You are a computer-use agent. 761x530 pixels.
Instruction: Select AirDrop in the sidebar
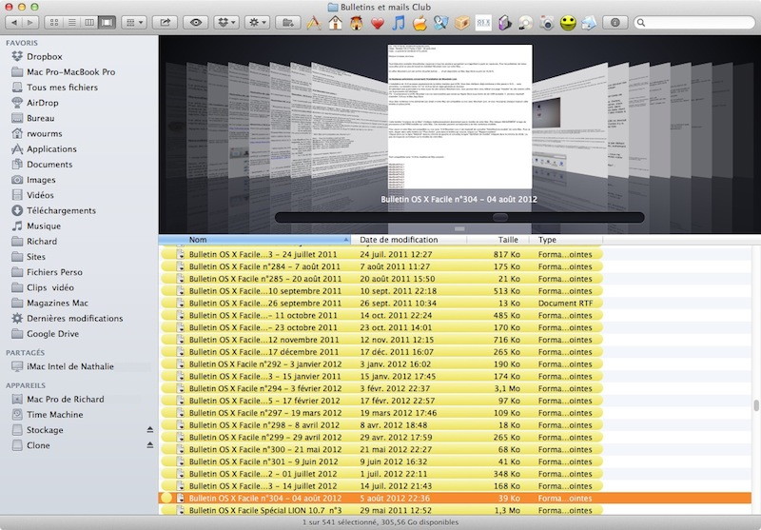42,103
